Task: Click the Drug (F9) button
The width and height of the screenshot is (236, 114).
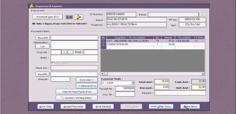Action: tap(42, 38)
